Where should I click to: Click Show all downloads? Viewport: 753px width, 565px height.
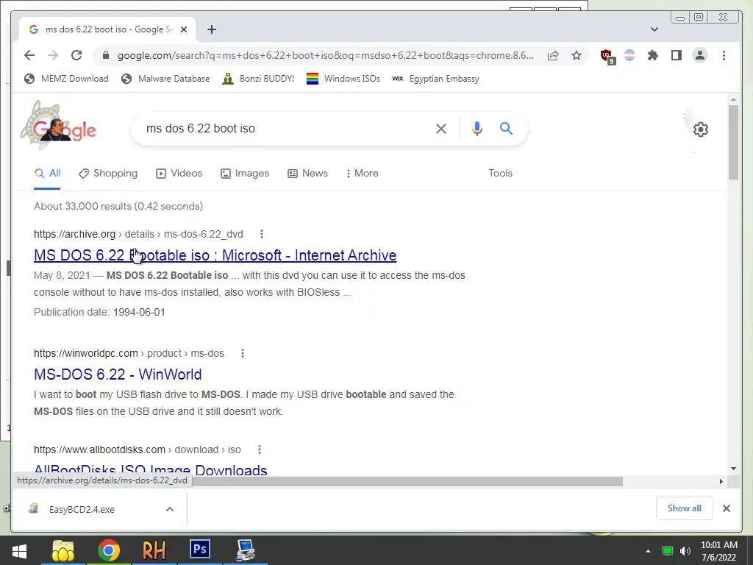coord(685,508)
